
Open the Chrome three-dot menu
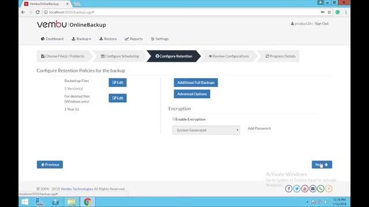346,12
